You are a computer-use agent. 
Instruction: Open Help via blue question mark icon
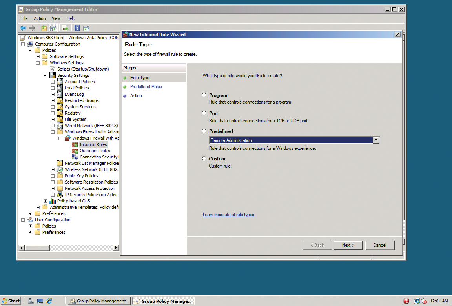[77, 28]
